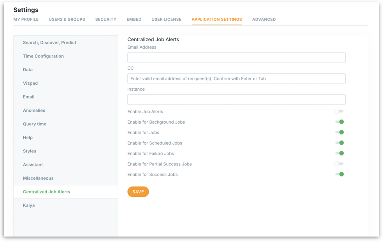The height and width of the screenshot is (242, 383).
Task: Click into the Instance text box
Action: pos(236,100)
